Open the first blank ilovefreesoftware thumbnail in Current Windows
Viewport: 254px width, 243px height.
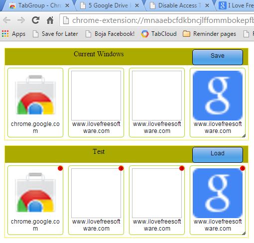(x=96, y=96)
